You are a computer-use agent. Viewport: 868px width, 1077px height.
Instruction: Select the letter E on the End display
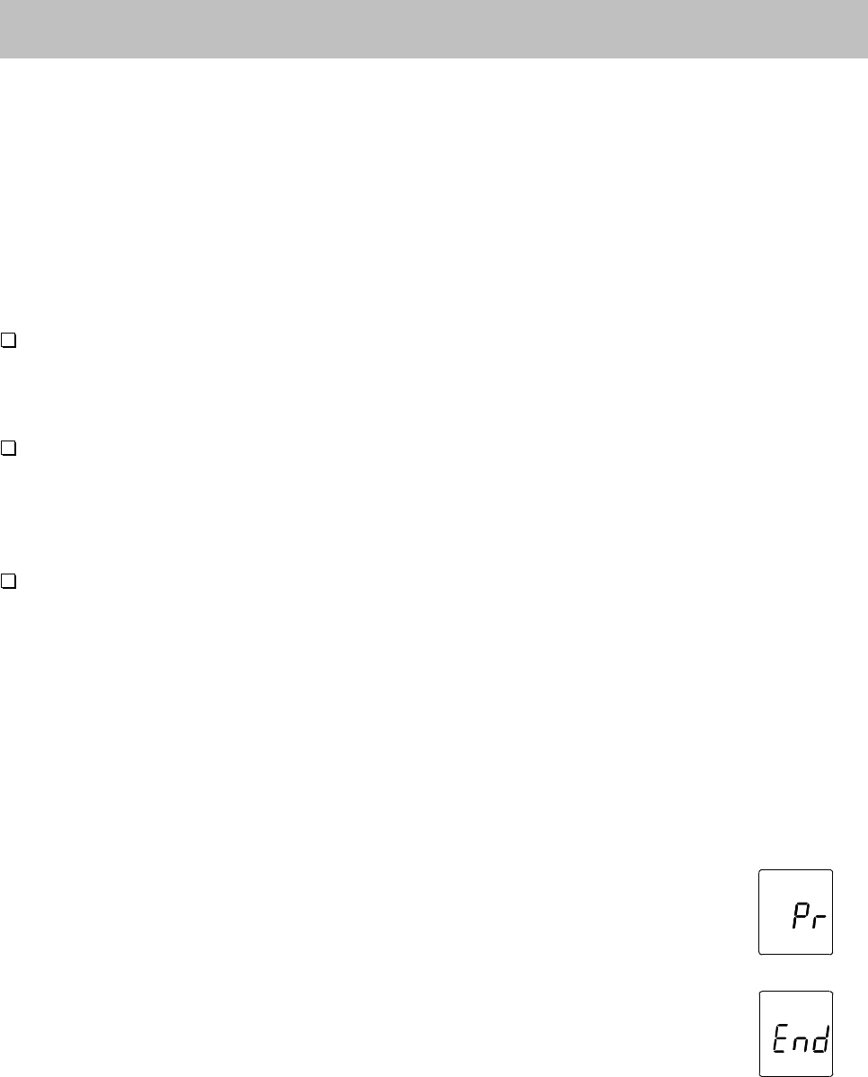pos(780,1038)
